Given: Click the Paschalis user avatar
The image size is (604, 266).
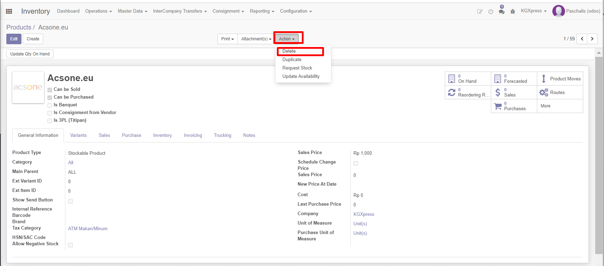Looking at the screenshot, I should coord(558,11).
